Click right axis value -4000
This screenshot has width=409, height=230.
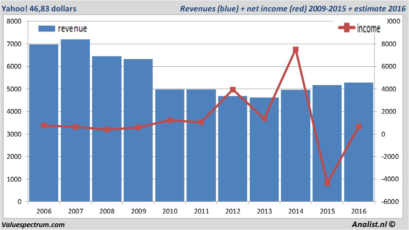390,179
